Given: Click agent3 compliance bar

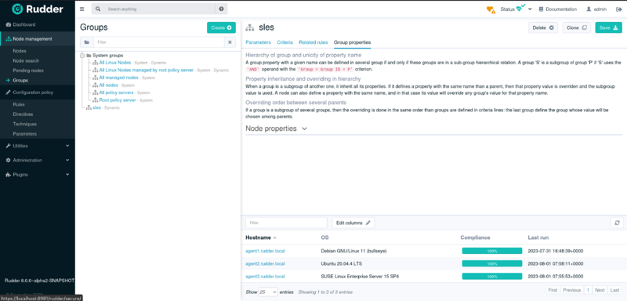Looking at the screenshot, I should (x=492, y=276).
